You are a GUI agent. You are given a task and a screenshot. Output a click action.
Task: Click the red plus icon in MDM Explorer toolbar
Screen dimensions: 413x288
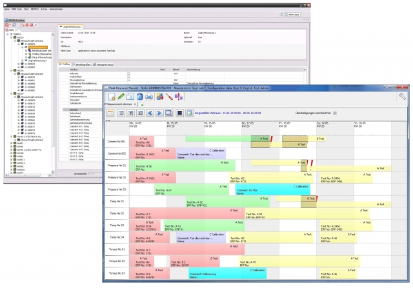pos(7,25)
